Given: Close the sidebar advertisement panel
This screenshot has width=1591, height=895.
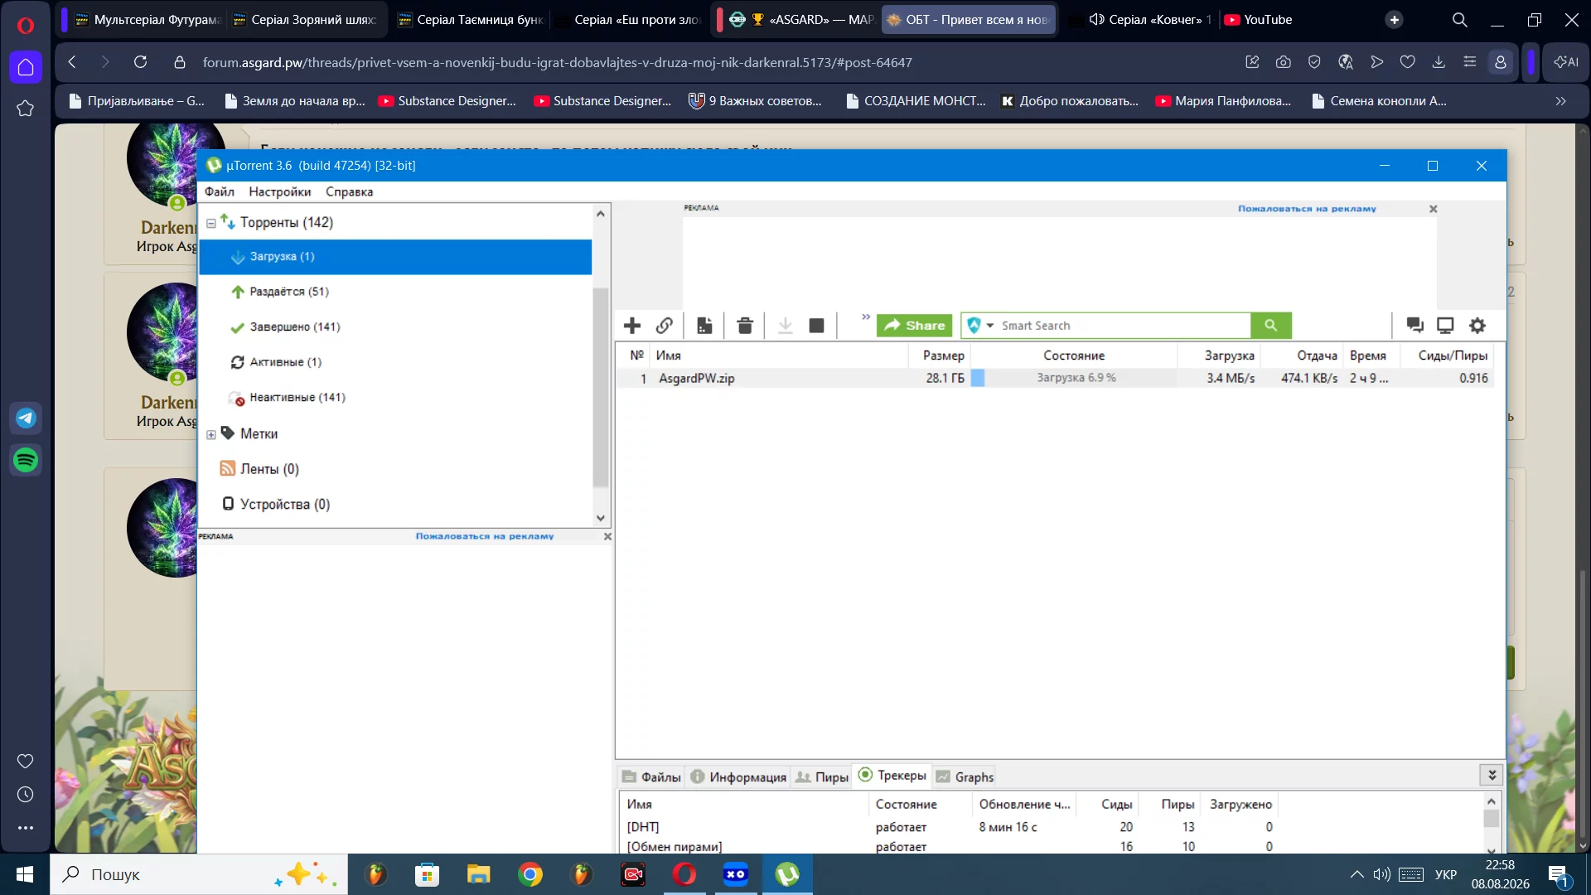Looking at the screenshot, I should [x=607, y=537].
